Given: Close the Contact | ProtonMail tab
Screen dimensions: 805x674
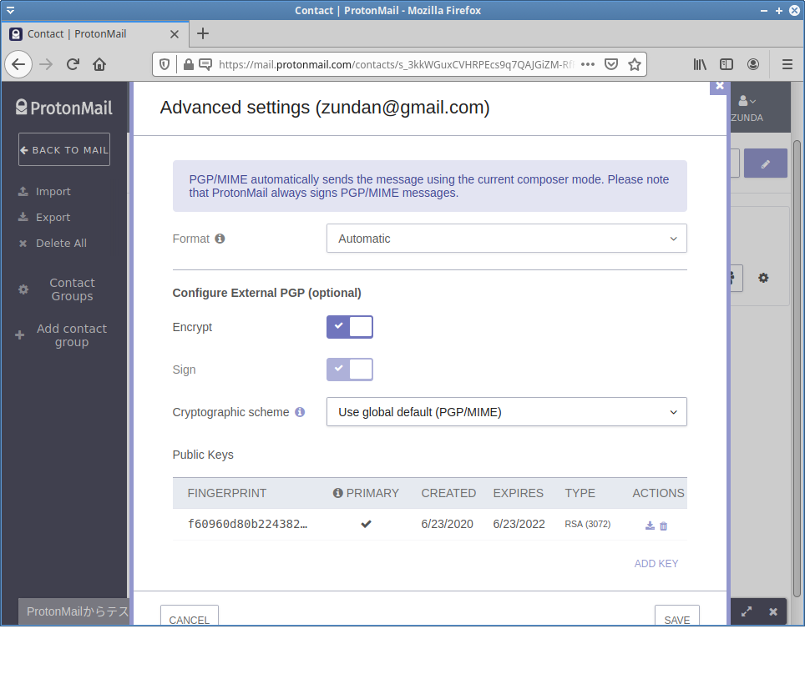Looking at the screenshot, I should tap(175, 34).
